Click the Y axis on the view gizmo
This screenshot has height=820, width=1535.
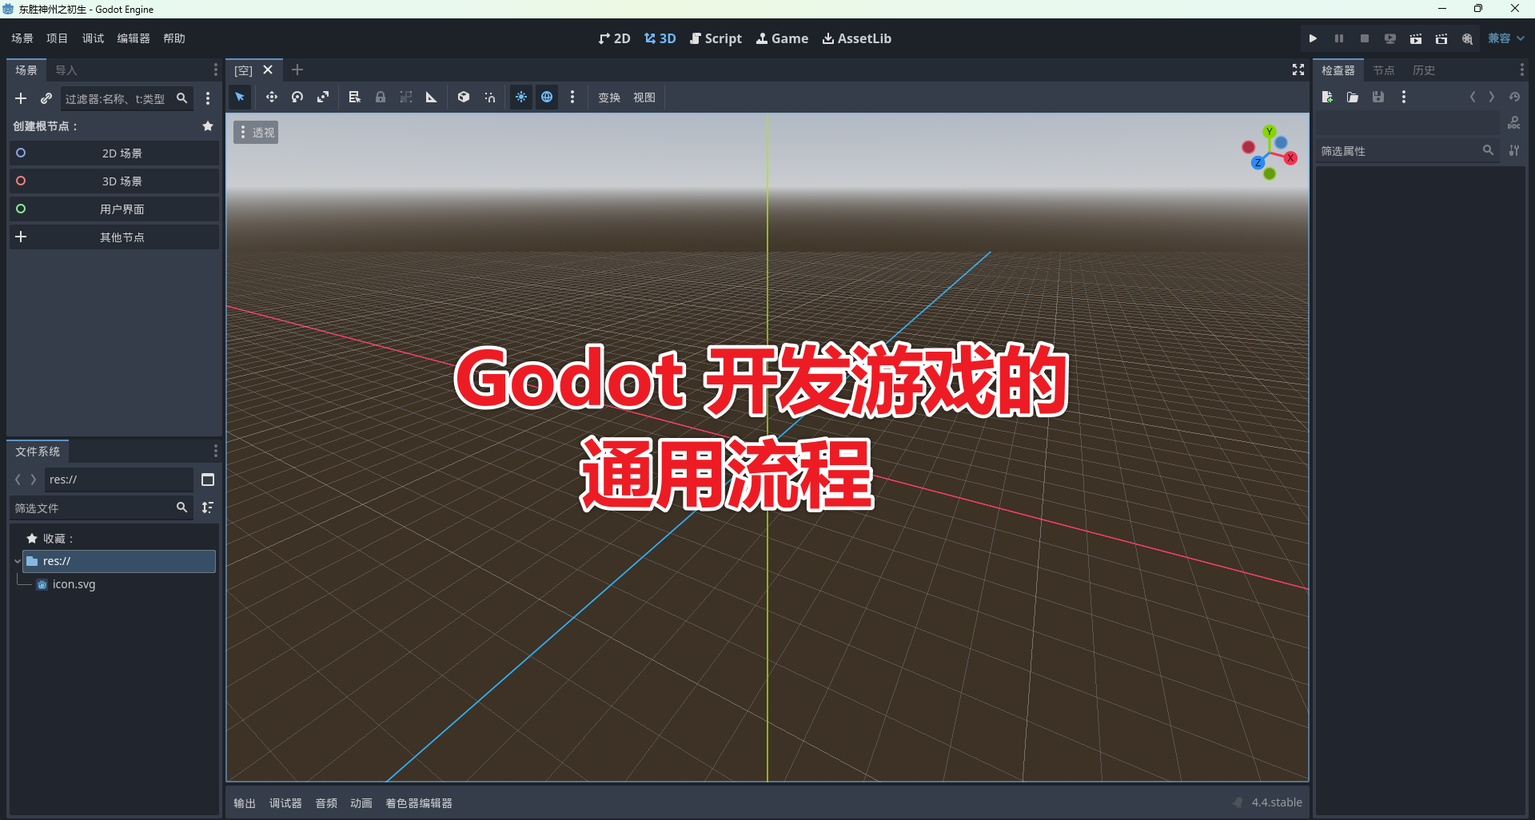click(1270, 131)
